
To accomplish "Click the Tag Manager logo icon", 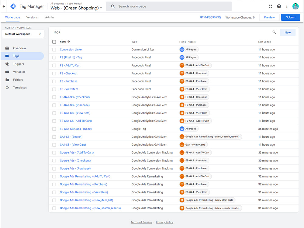I will pyautogui.click(x=13, y=6).
